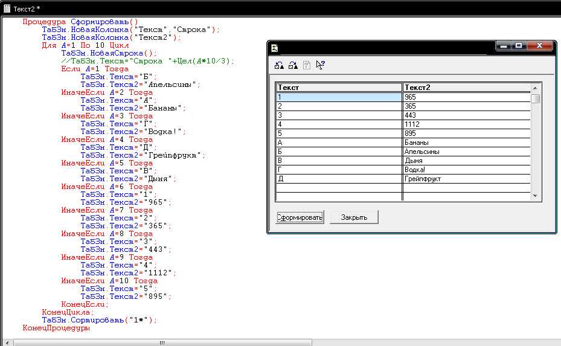Click code line "КонецЦикла;"
Image resolution: width=561 pixels, height=346 pixels.
point(68,313)
